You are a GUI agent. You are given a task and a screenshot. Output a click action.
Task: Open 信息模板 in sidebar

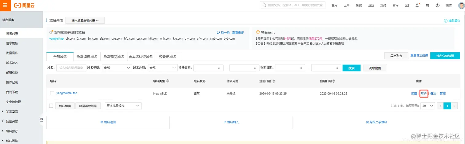click(x=12, y=43)
